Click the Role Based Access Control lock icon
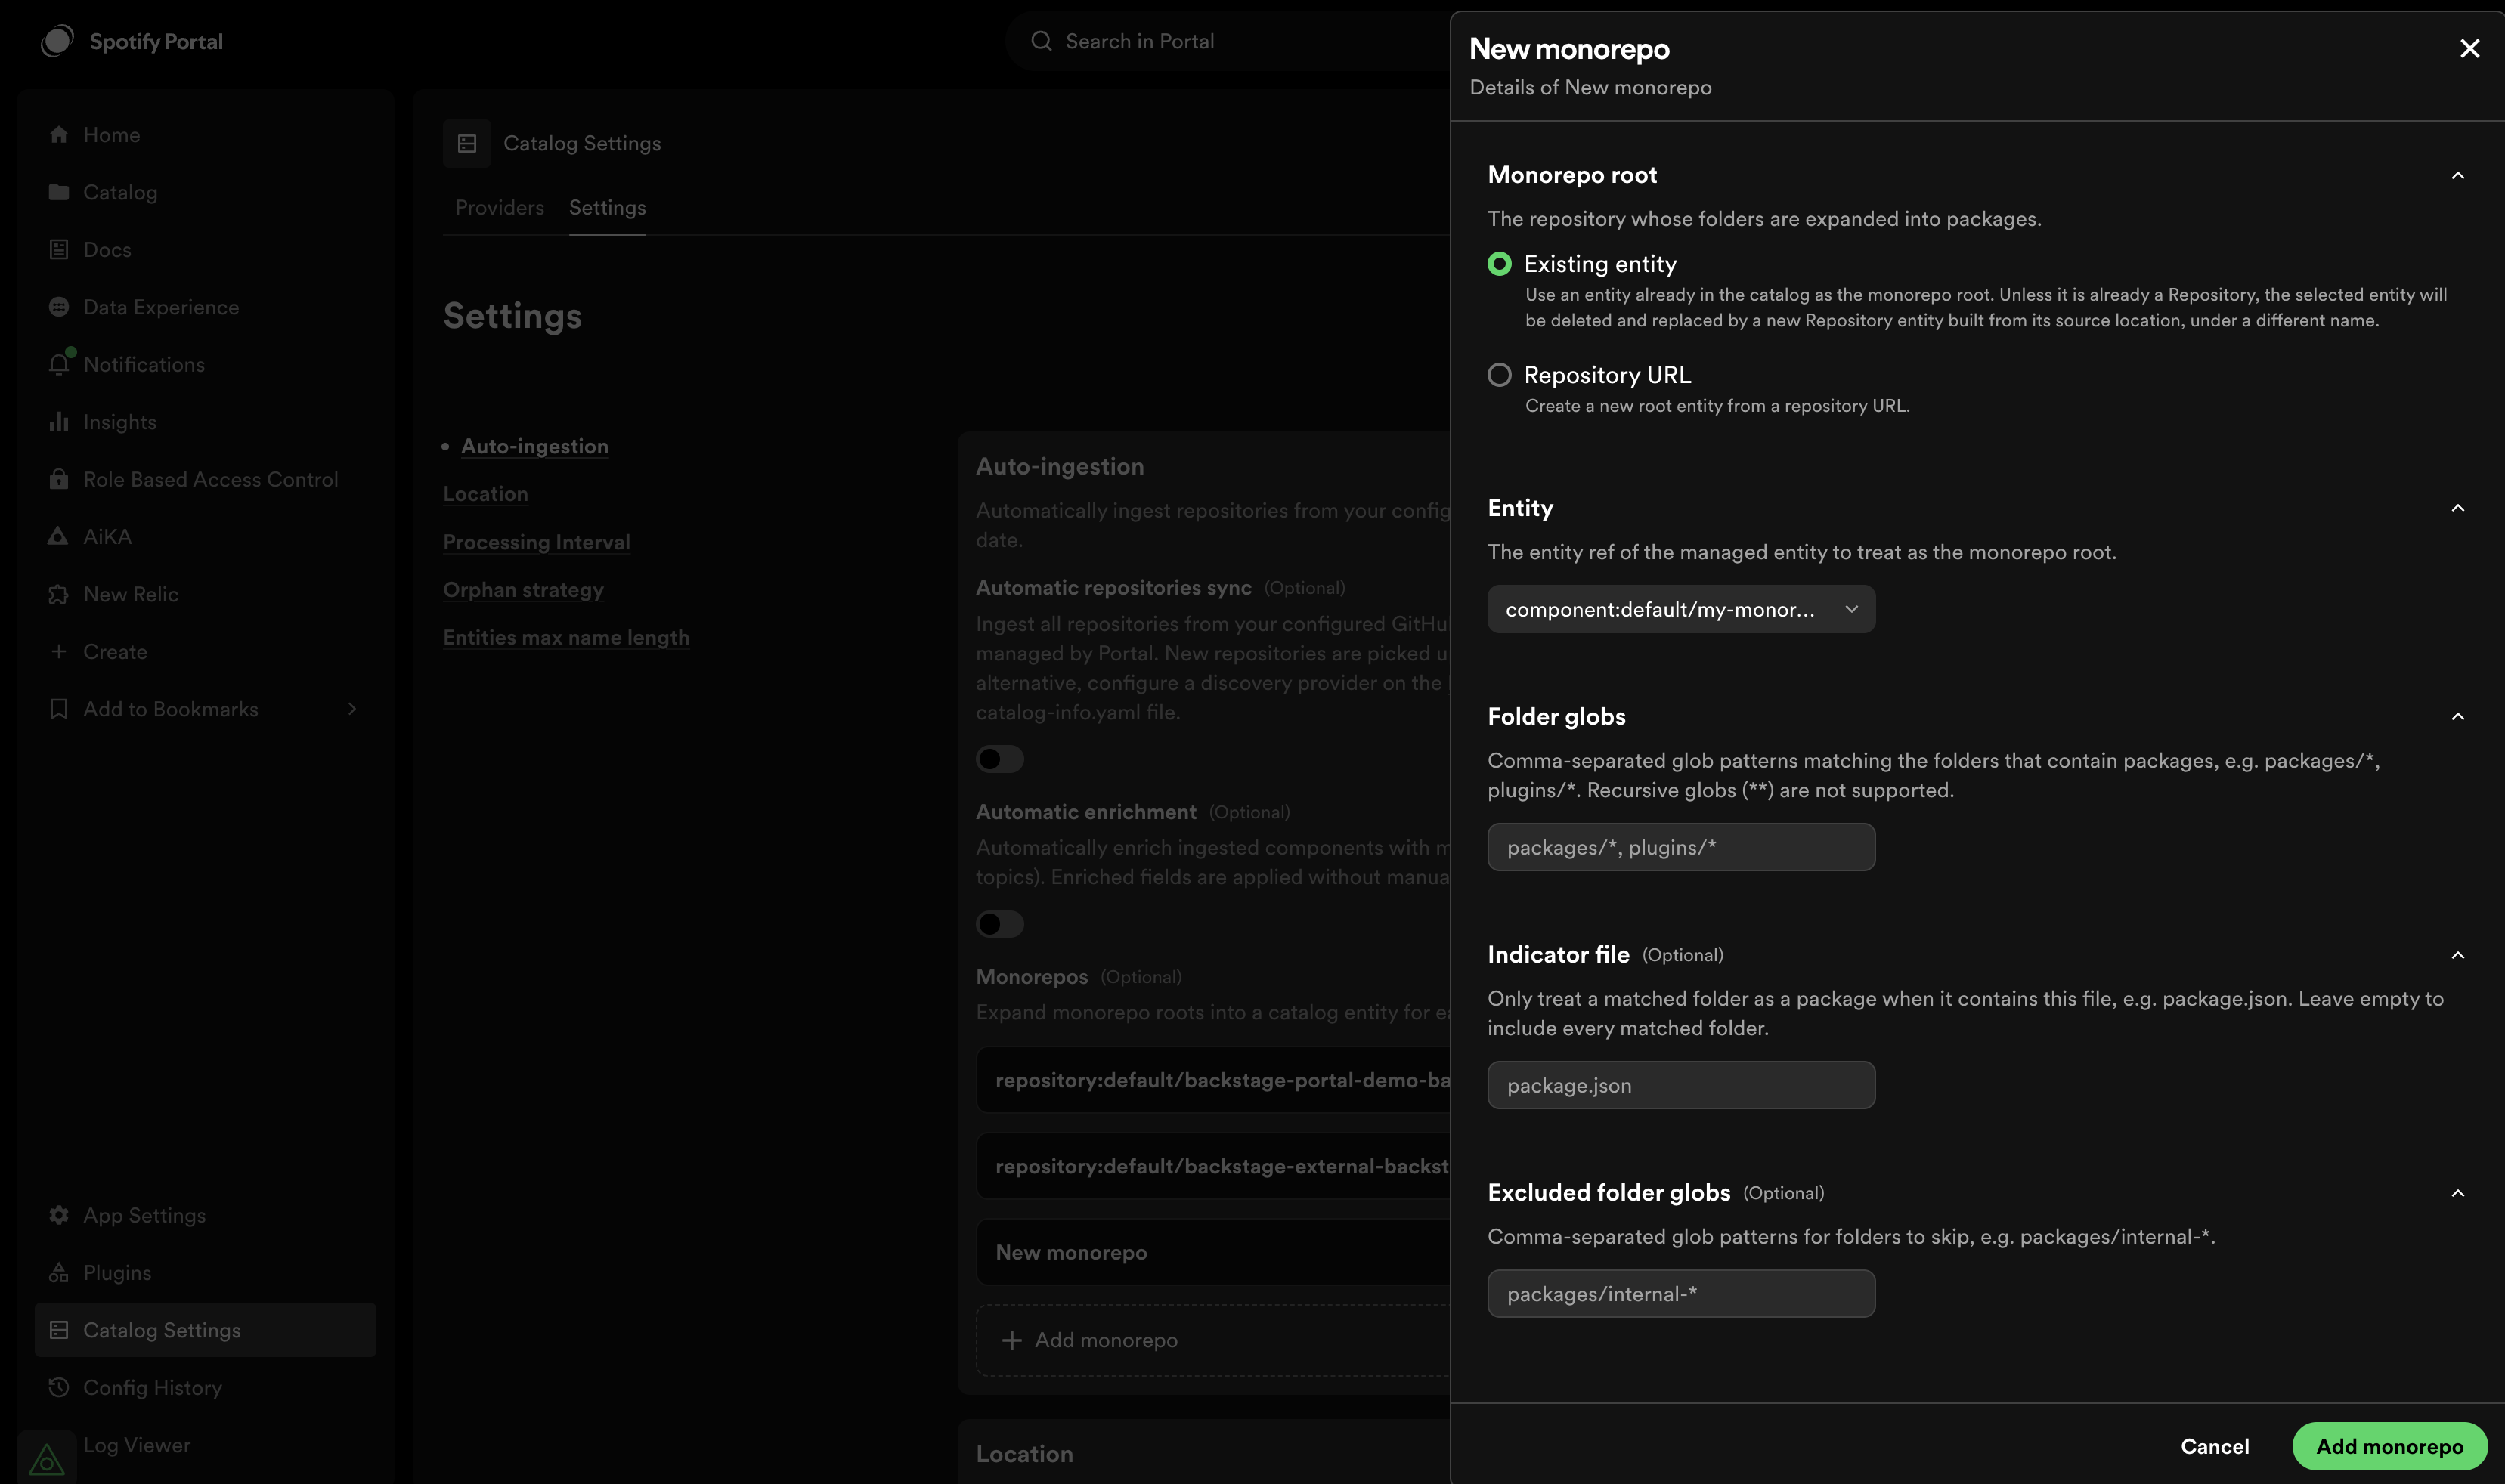 [59, 479]
